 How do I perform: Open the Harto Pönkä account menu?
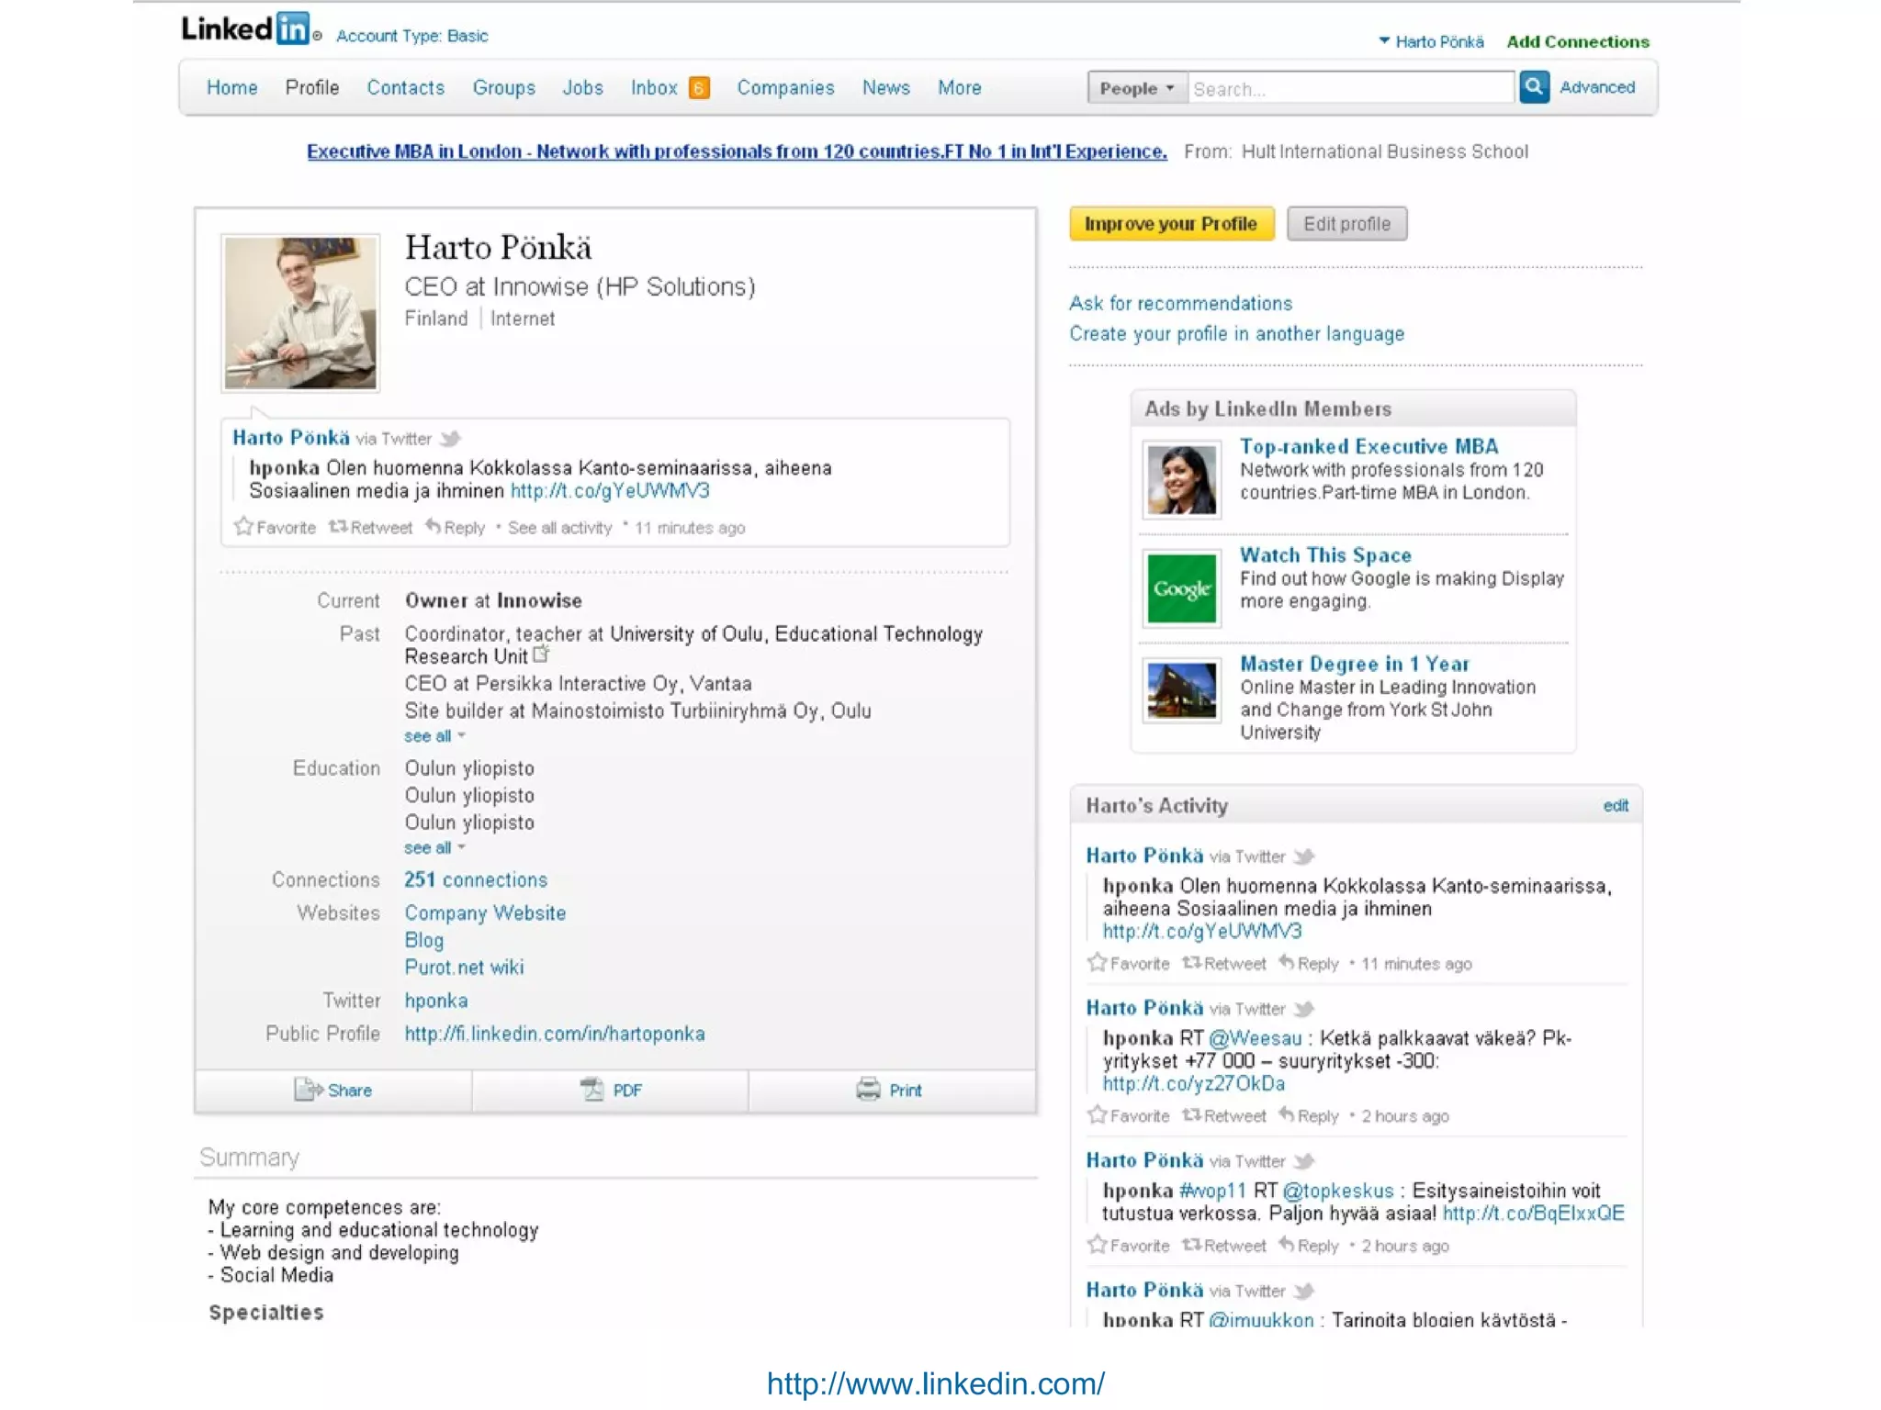click(1431, 41)
